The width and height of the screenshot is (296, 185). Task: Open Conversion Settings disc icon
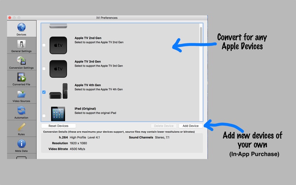point(21,61)
